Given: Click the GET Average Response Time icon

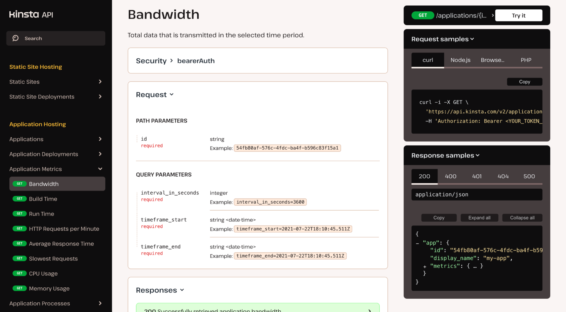Looking at the screenshot, I should (19, 243).
